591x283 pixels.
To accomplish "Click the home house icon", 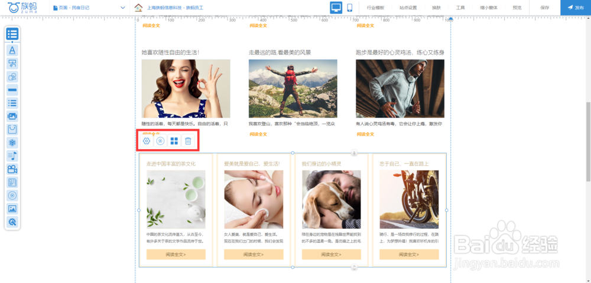I will [x=139, y=8].
